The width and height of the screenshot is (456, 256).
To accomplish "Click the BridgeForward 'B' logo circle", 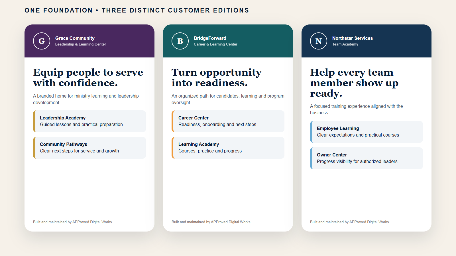I will pos(180,41).
